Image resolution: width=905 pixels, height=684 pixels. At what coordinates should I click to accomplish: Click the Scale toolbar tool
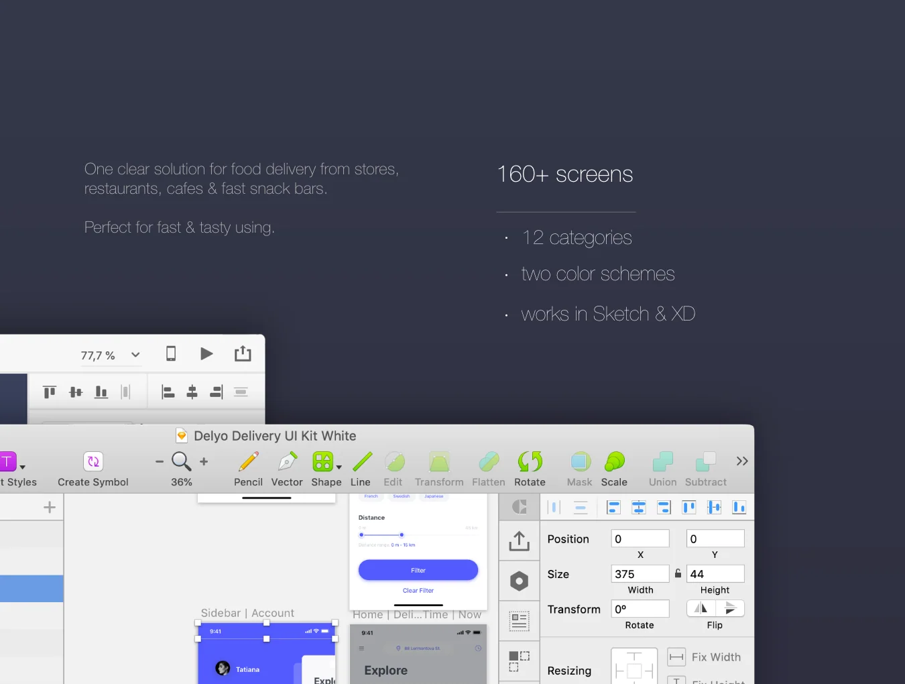coord(614,469)
